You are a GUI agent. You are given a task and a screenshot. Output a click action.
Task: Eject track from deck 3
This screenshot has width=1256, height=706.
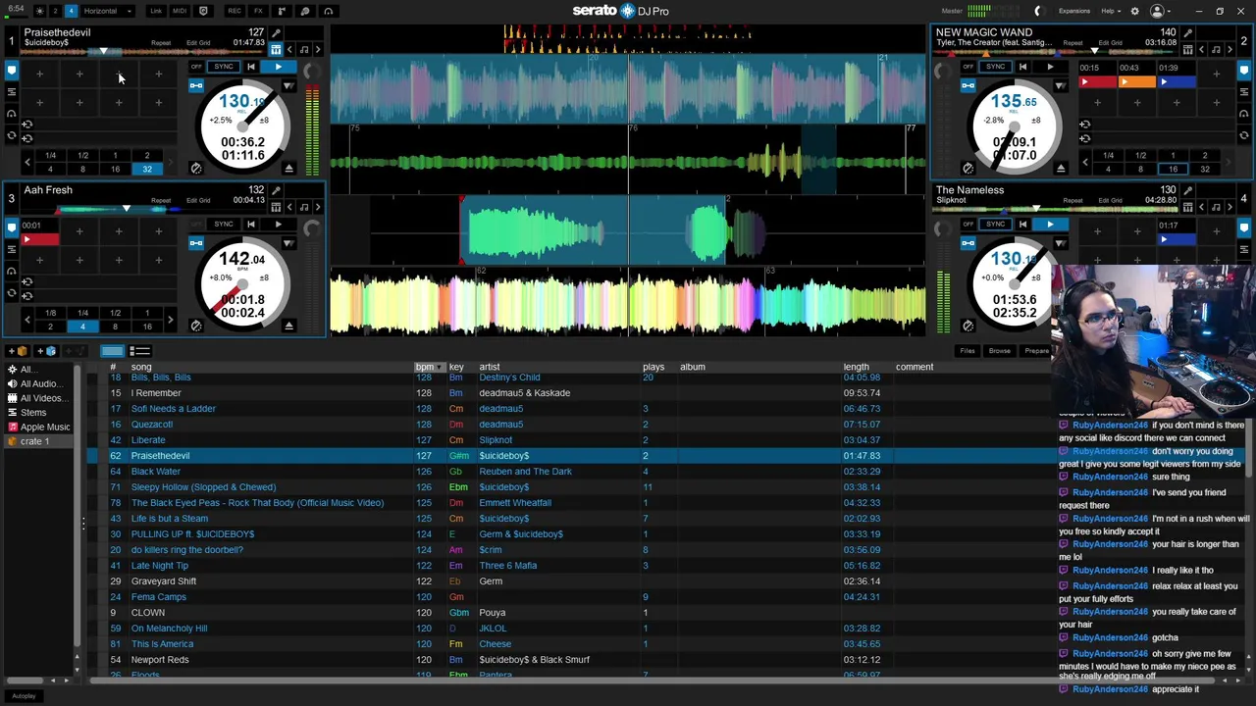288,326
